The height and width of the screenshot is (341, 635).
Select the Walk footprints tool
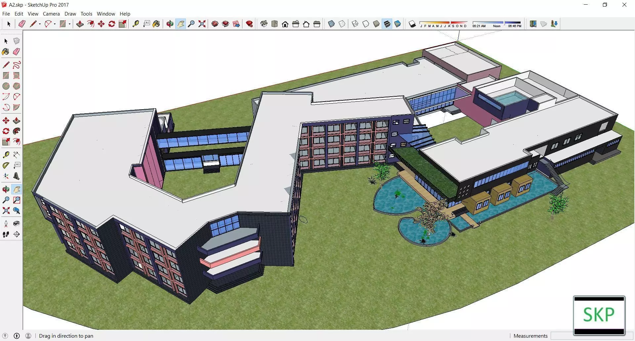(6, 234)
